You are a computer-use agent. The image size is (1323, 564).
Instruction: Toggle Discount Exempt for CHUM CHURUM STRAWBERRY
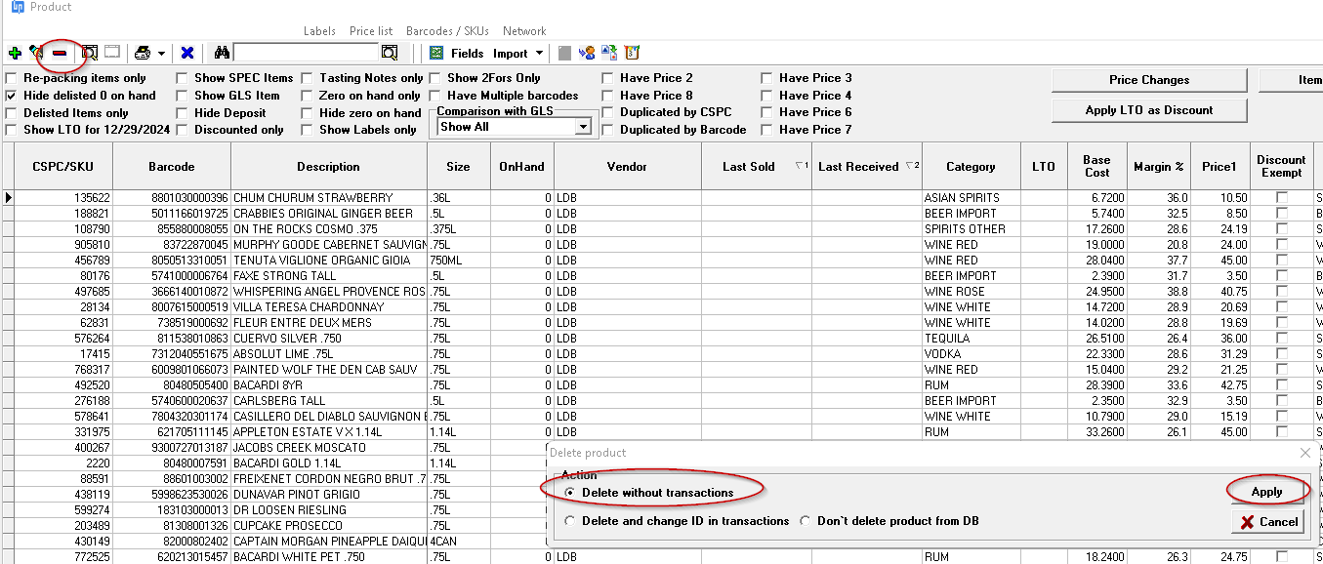click(x=1282, y=198)
